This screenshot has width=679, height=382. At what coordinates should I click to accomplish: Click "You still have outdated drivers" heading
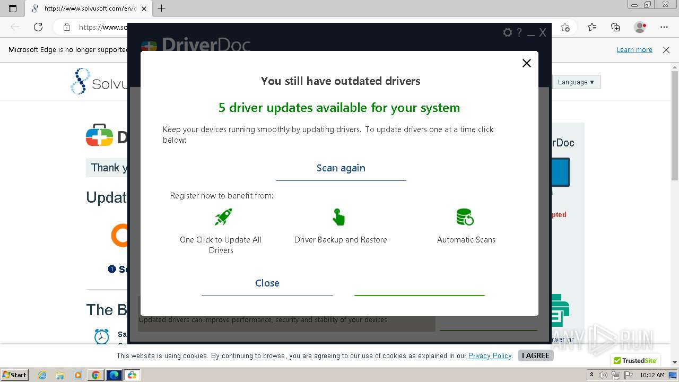[x=341, y=81]
